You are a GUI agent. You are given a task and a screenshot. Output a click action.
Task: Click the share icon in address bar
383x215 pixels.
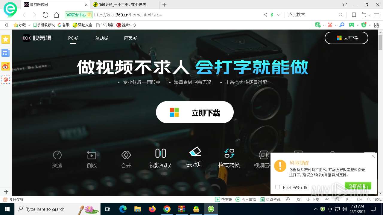click(265, 15)
